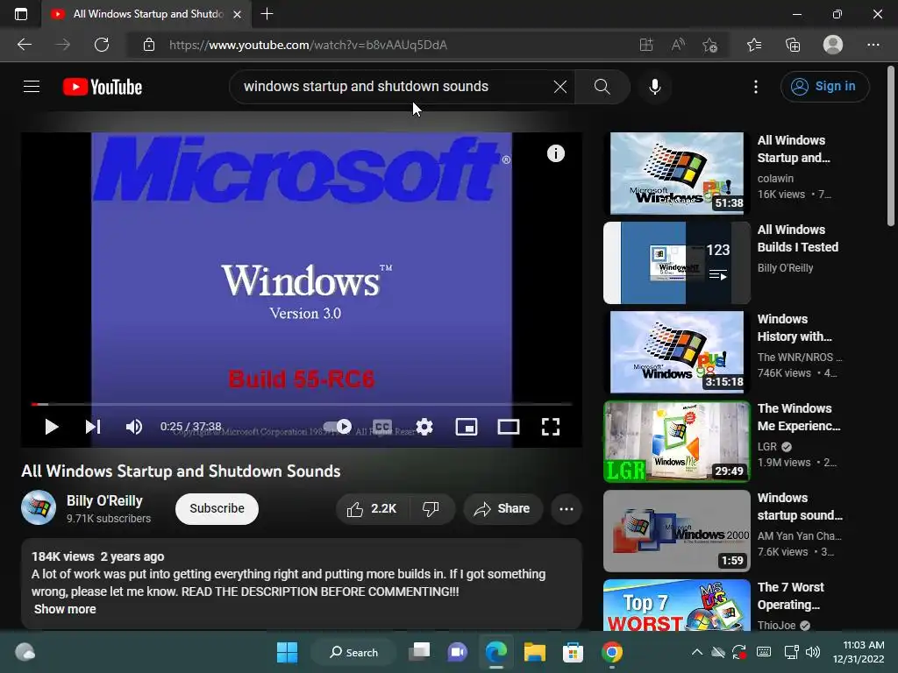Refresh the current page
The image size is (898, 673).
pos(102,45)
